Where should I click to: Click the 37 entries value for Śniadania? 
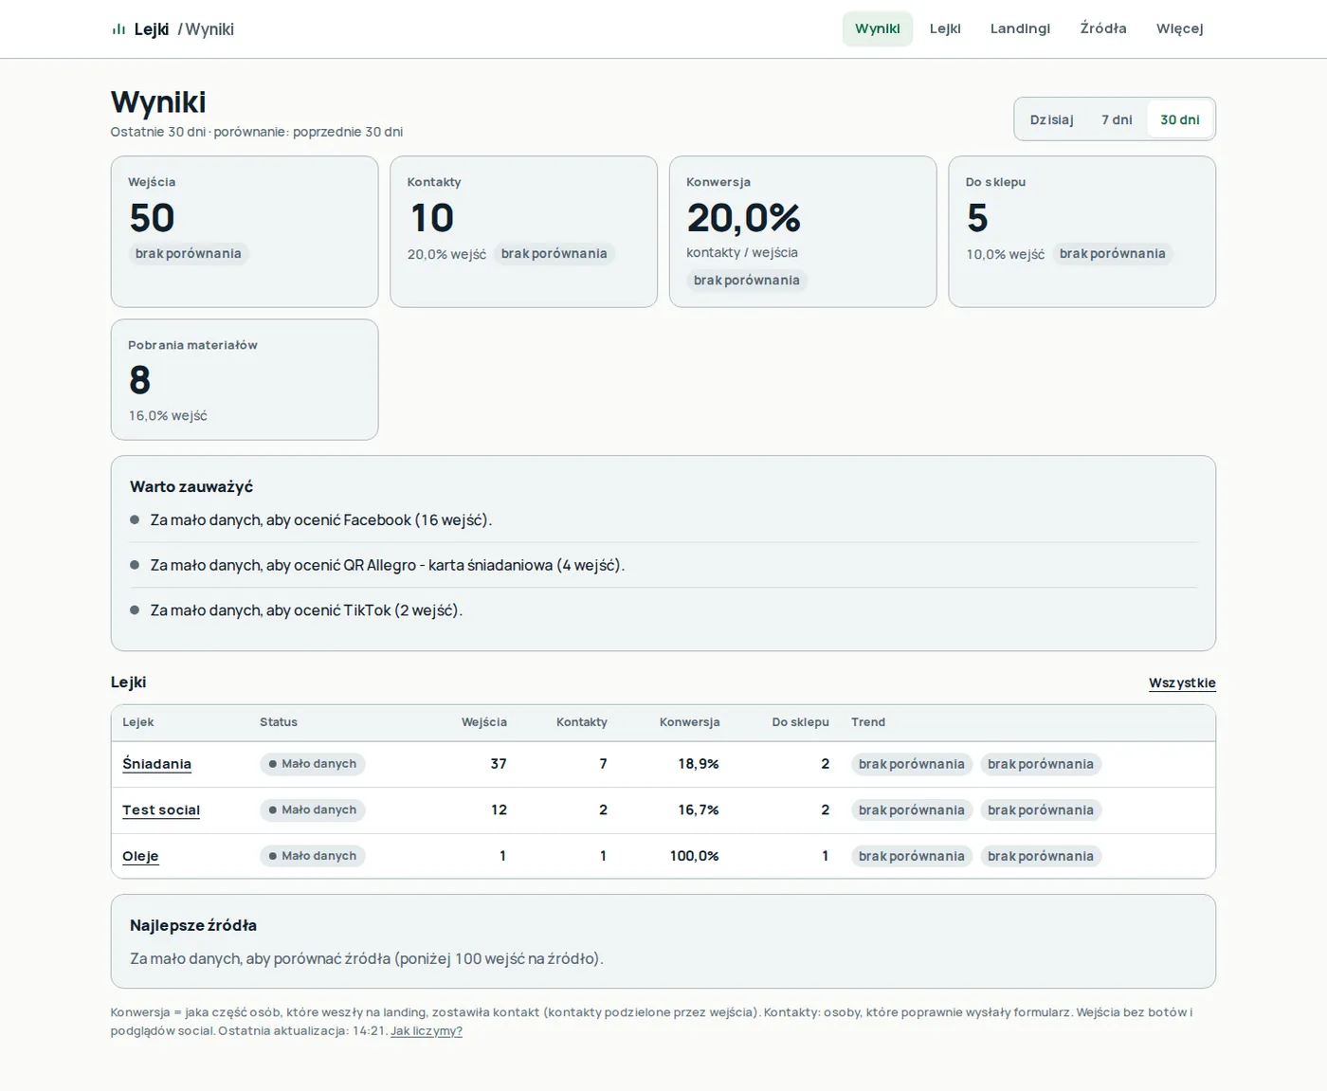point(499,764)
